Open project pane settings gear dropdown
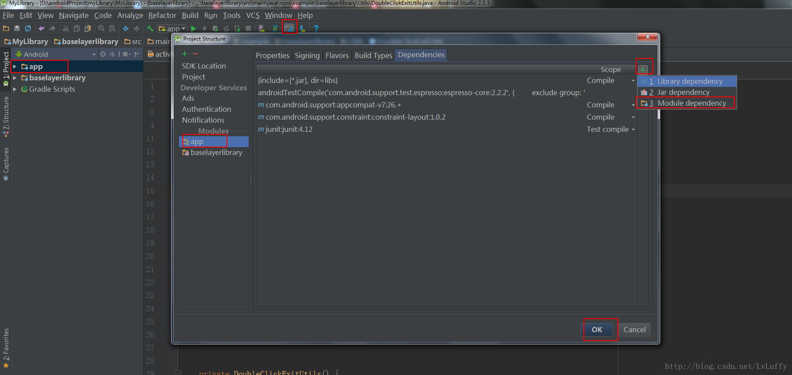792x375 pixels. pos(127,54)
